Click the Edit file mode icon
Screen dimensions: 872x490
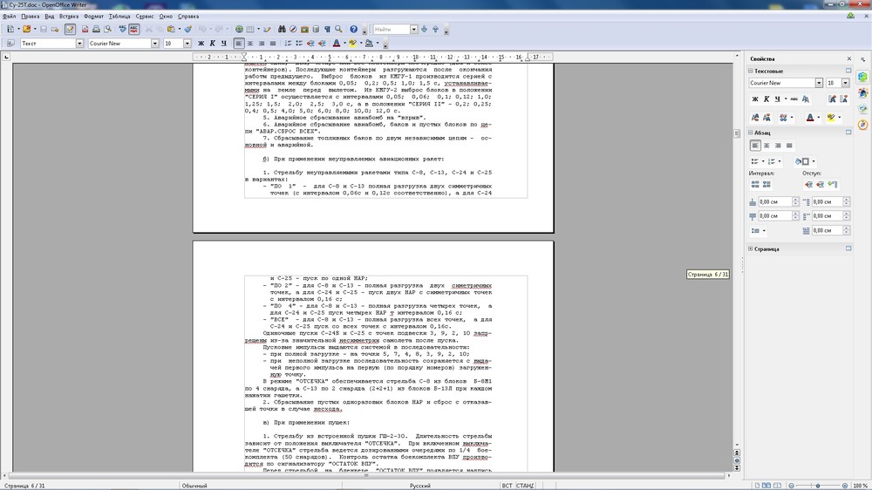tap(70, 29)
